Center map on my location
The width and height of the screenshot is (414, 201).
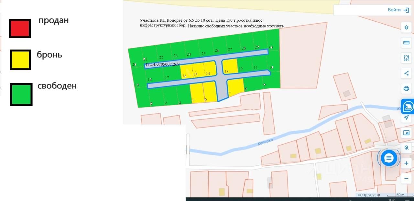406,117
